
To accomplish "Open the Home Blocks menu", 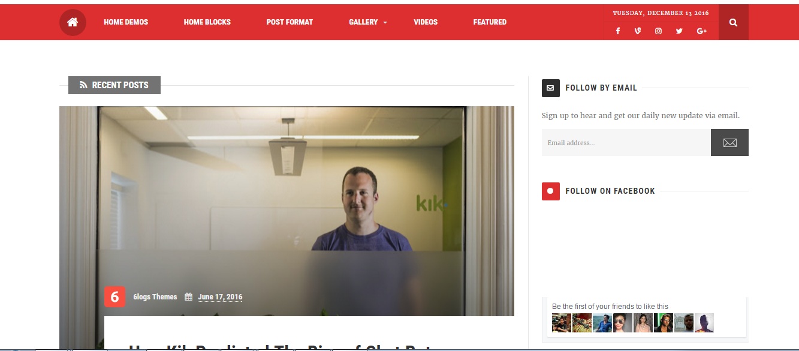I will pyautogui.click(x=207, y=22).
